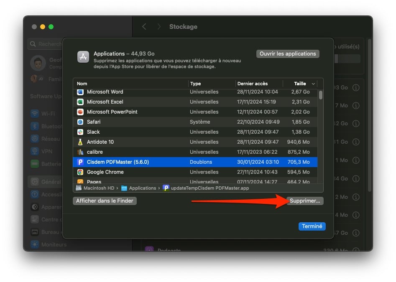
Task: Click the updateTempCisdem PDFMaster.app icon in path bar
Action: tap(166, 188)
